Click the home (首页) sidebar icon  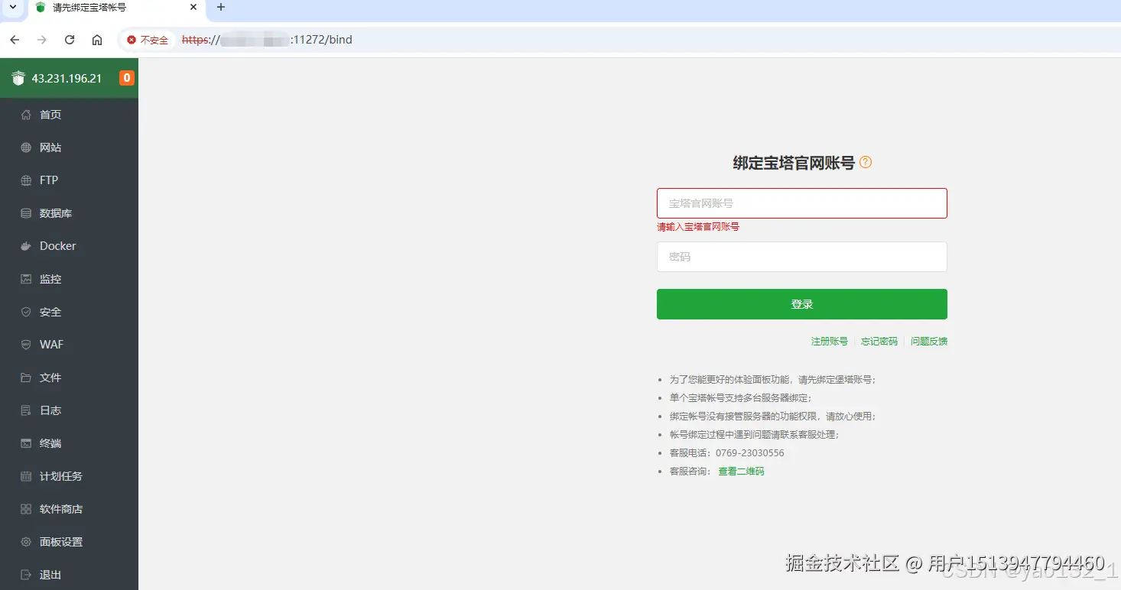[x=26, y=115]
